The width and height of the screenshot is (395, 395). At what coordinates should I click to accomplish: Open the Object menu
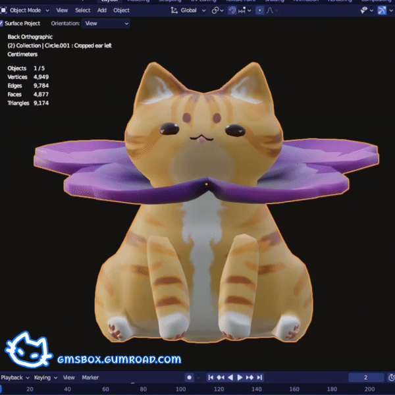[x=121, y=11]
